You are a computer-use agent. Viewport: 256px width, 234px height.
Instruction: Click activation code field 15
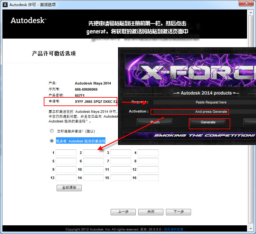tap(121, 178)
